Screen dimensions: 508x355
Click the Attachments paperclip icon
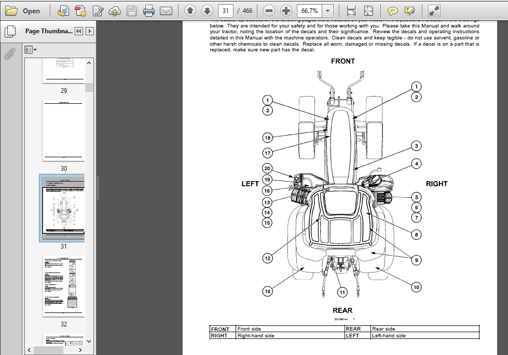click(10, 54)
